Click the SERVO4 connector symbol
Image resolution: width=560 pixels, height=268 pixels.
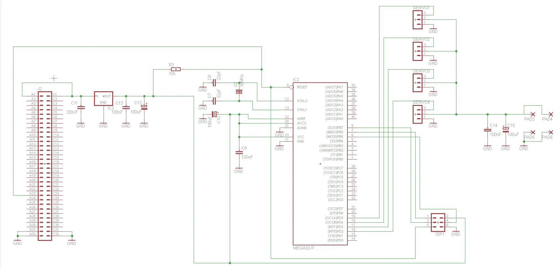[x=417, y=114]
